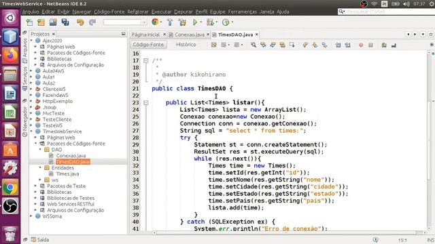Open the Saída output panel button
This screenshot has width=435, height=244.
pos(40,240)
